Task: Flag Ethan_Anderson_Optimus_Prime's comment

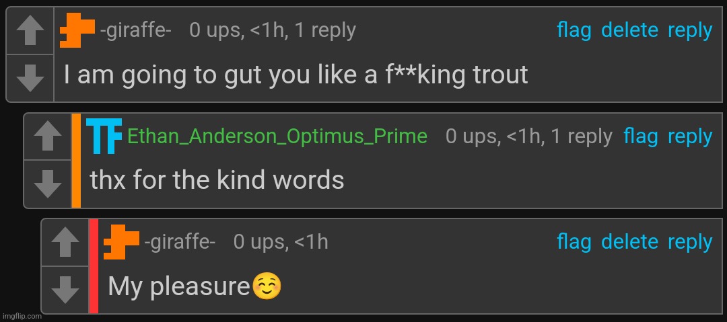Action: (x=641, y=136)
